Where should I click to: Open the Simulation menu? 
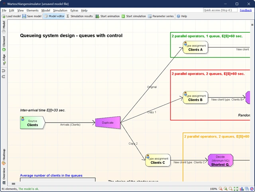(x=60, y=10)
